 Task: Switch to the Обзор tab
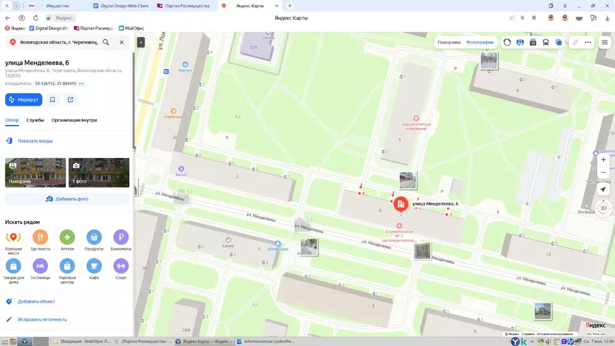(12, 120)
